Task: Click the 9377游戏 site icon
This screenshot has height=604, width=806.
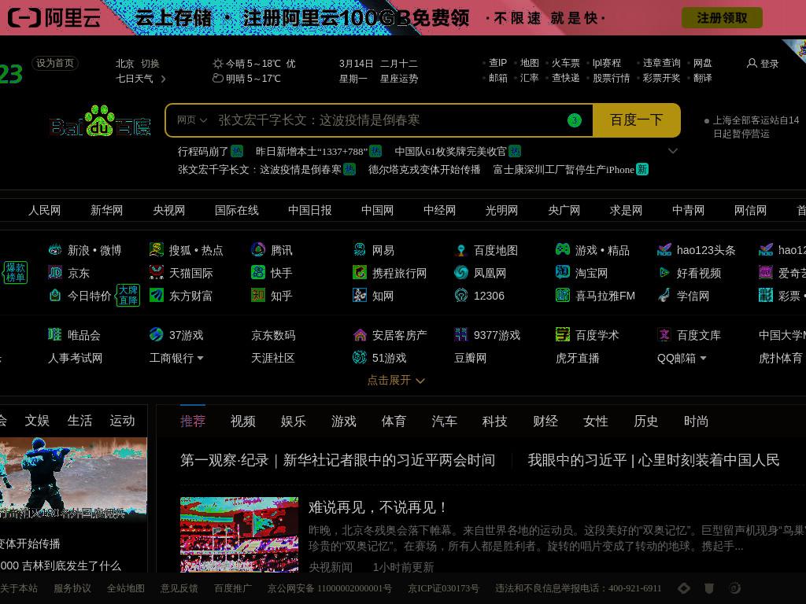Action: pos(461,335)
